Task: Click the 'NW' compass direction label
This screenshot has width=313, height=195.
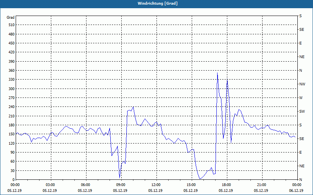Action: click(x=302, y=84)
